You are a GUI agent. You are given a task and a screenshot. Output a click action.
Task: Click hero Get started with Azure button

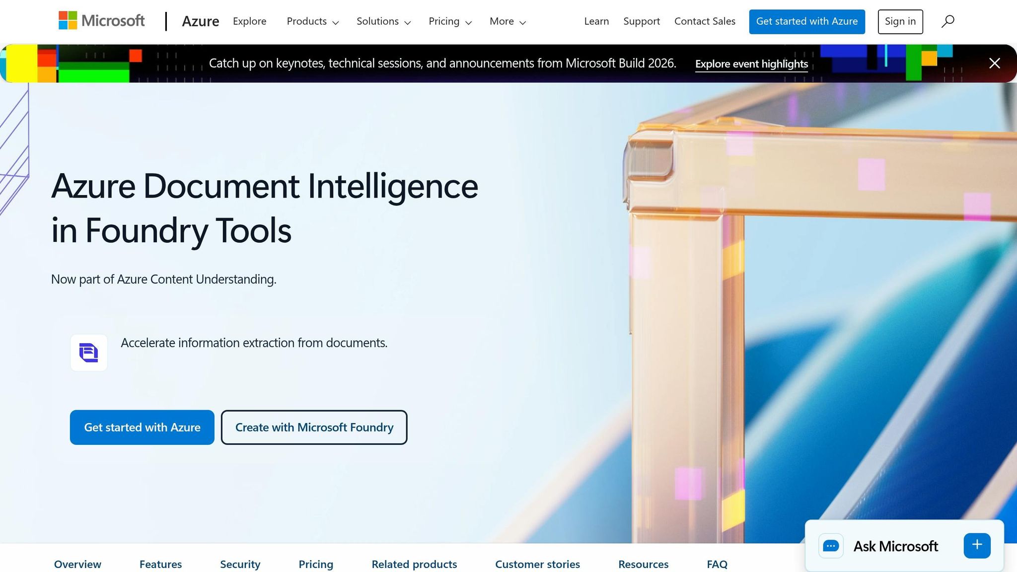pyautogui.click(x=142, y=427)
